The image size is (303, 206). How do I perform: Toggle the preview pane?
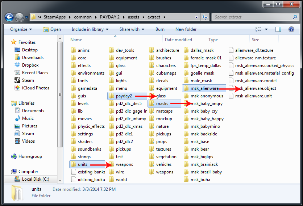click(x=278, y=29)
